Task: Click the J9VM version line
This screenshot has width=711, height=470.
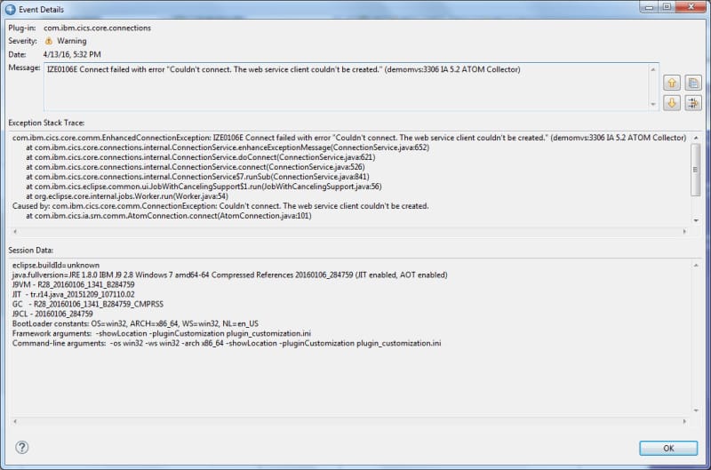Action: pos(74,284)
